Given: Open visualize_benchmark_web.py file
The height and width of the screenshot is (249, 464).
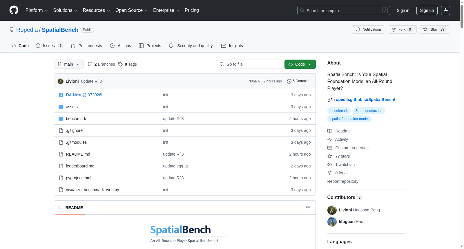Looking at the screenshot, I should [93, 190].
